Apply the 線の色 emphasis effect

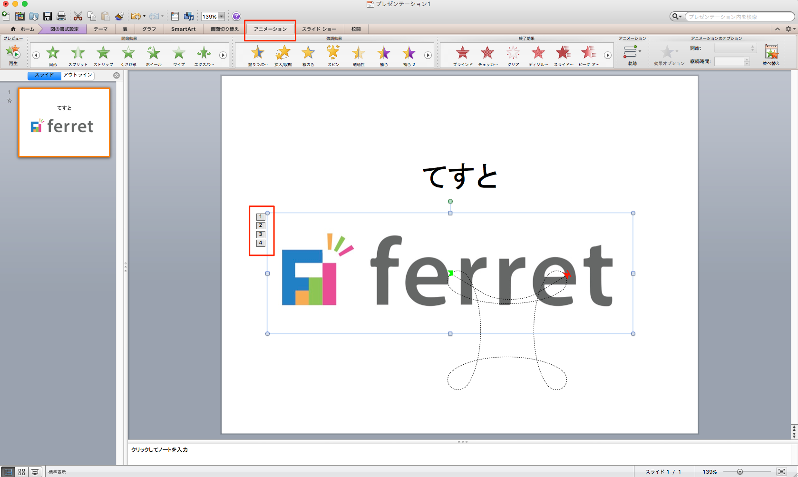(308, 56)
